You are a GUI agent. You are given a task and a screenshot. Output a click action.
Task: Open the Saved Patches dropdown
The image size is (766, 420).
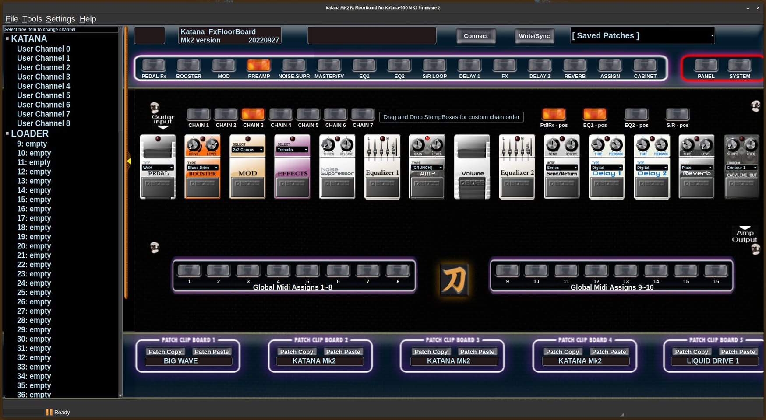pyautogui.click(x=642, y=35)
